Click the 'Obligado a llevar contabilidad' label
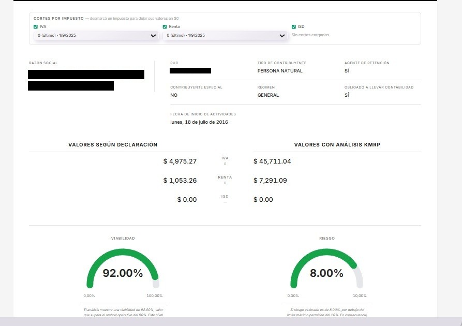 click(x=379, y=87)
